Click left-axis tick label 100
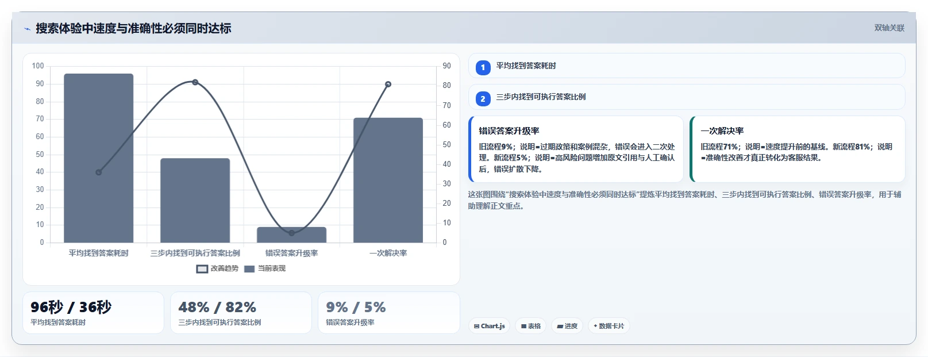 pyautogui.click(x=38, y=66)
